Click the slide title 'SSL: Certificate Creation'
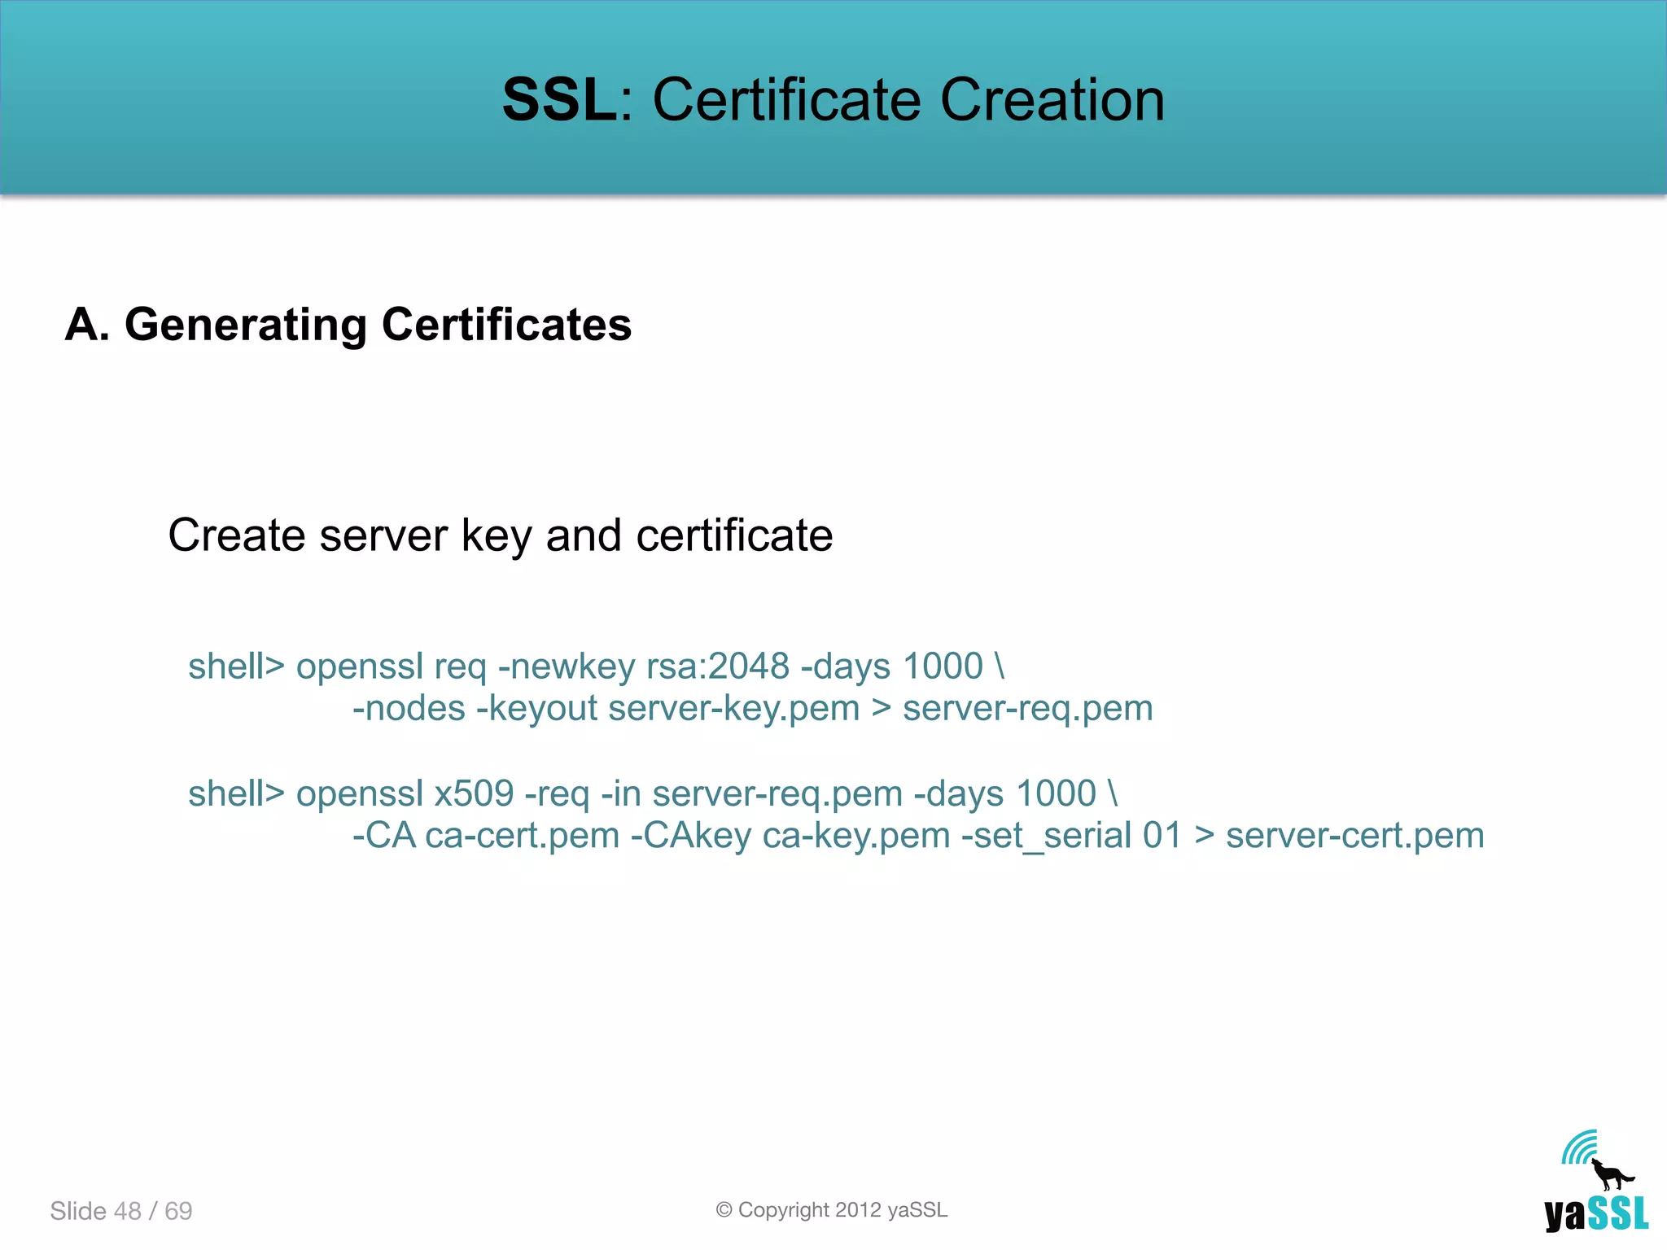Viewport: 1667px width, 1250px height. click(x=833, y=99)
